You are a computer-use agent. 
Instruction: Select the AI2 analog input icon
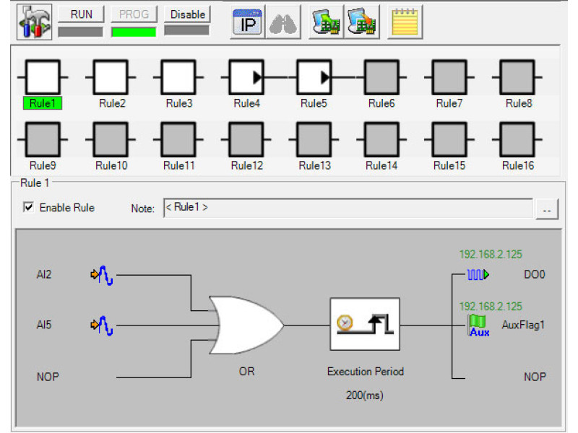[101, 275]
